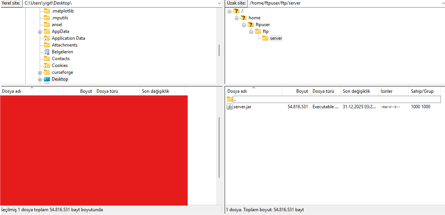Sort remote files by Dosya türü column
The height and width of the screenshot is (215, 445).
click(x=325, y=91)
